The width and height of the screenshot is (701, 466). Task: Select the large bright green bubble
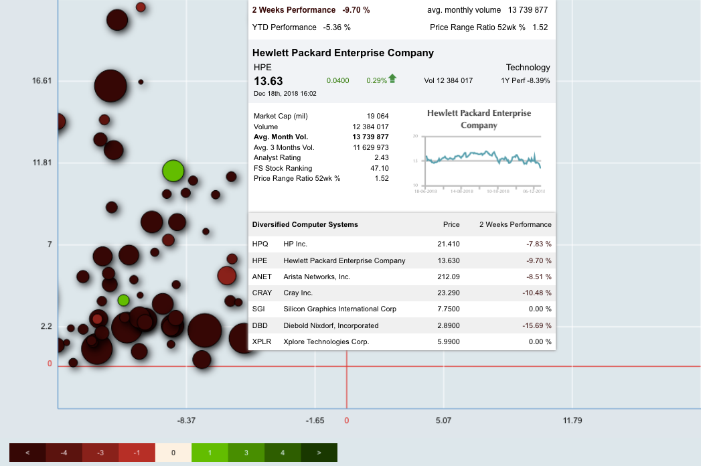(173, 171)
